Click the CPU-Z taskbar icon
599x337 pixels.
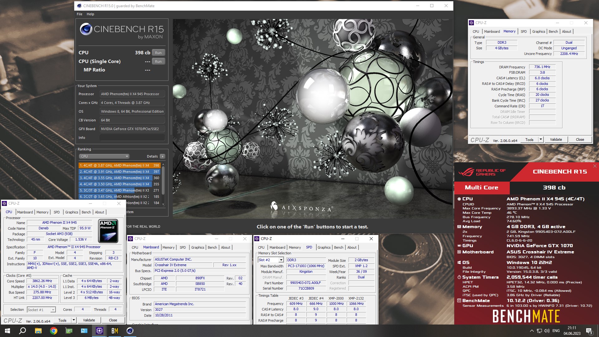99,331
